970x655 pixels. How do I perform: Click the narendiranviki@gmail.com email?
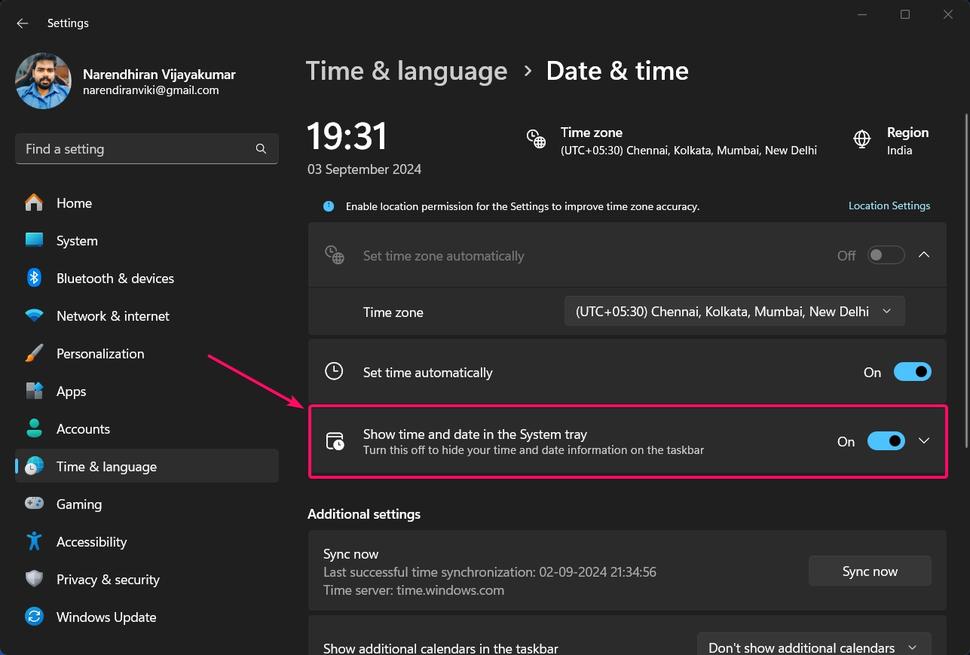point(151,90)
